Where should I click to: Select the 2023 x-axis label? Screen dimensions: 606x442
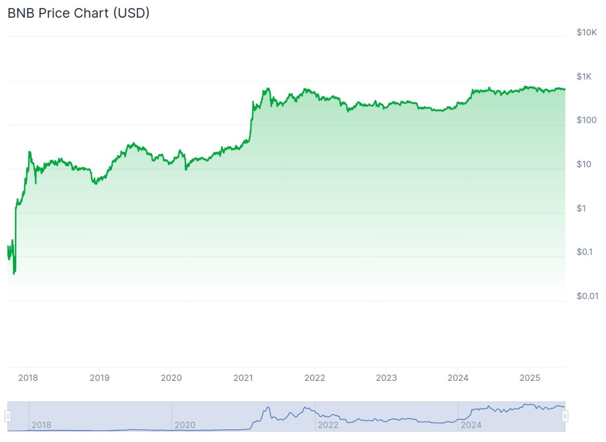click(x=386, y=378)
